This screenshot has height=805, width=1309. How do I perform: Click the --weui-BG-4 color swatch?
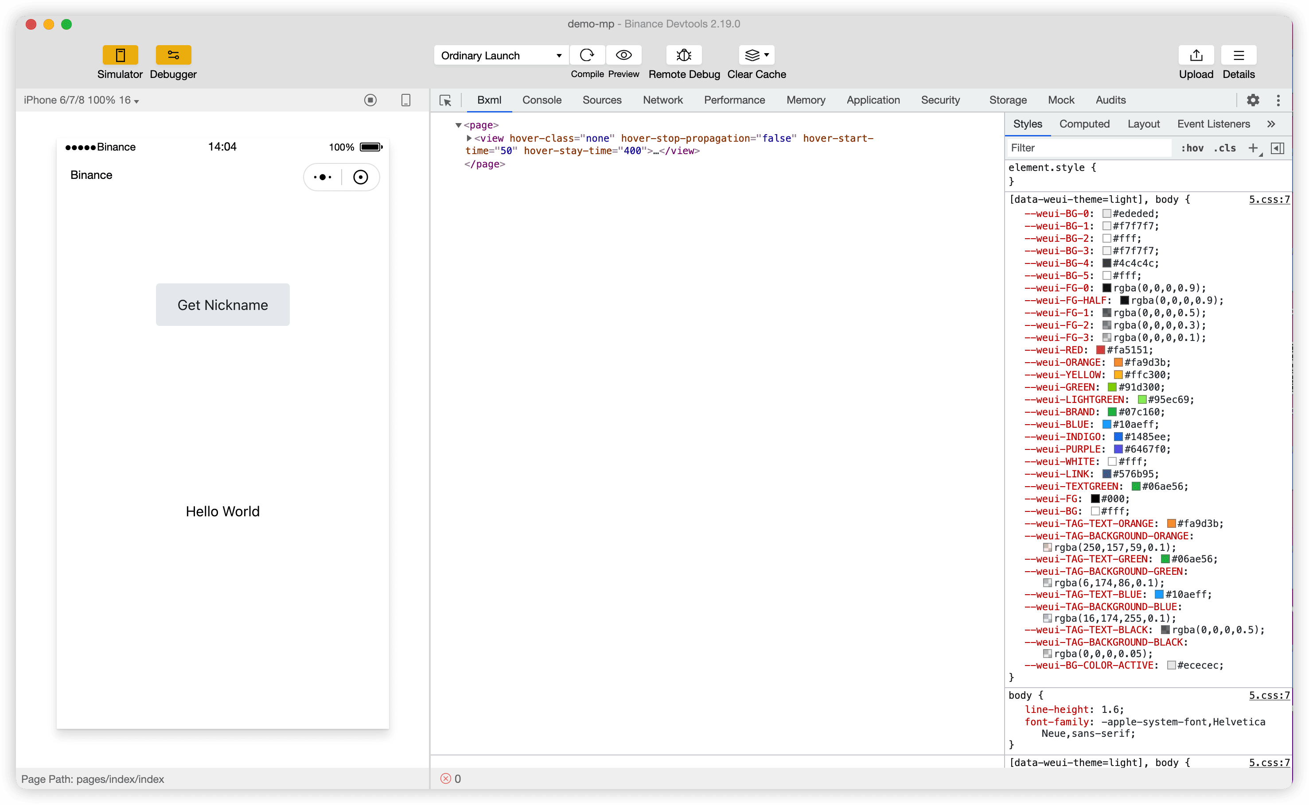[x=1106, y=263]
